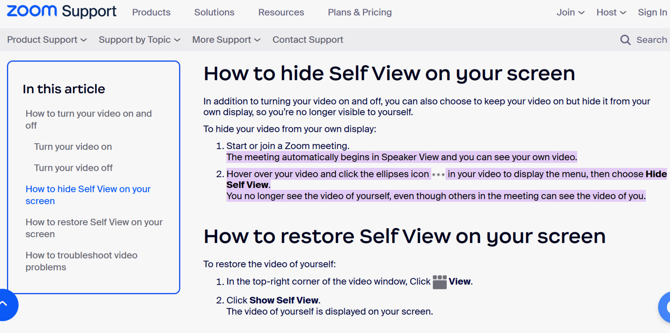Go to Contact Support
This screenshot has width=670, height=333.
click(x=308, y=40)
